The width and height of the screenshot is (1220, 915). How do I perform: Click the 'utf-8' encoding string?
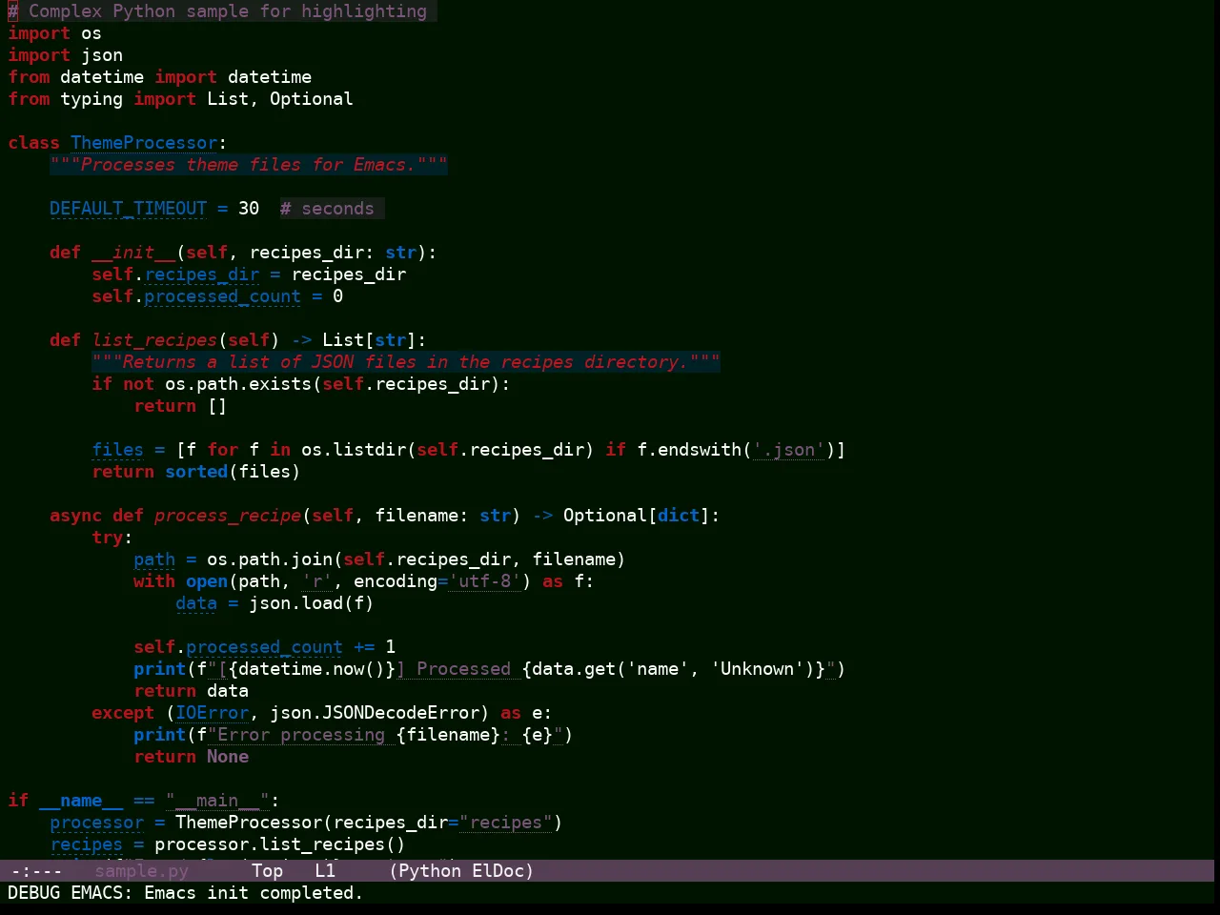[484, 581]
